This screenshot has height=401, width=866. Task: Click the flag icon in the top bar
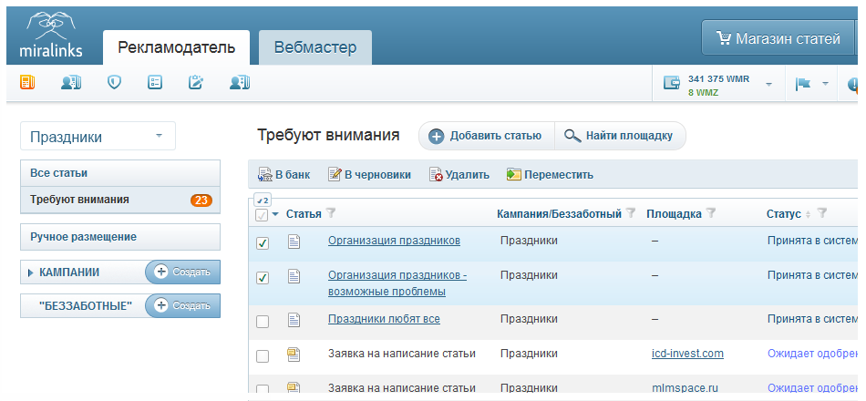click(802, 84)
